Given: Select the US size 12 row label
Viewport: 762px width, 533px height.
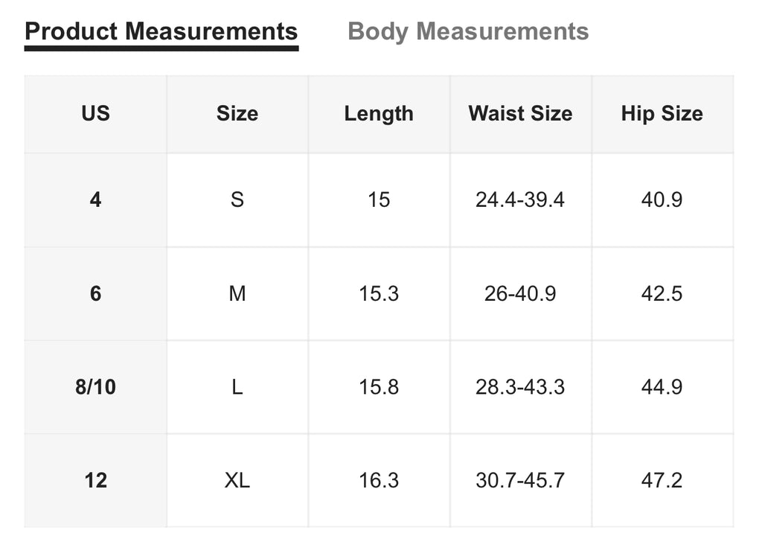Looking at the screenshot, I should tap(95, 480).
